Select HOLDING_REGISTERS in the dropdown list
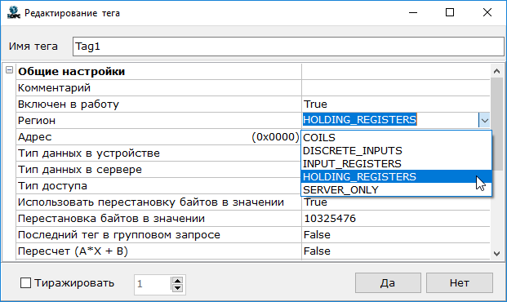The image size is (507, 302). [x=396, y=176]
